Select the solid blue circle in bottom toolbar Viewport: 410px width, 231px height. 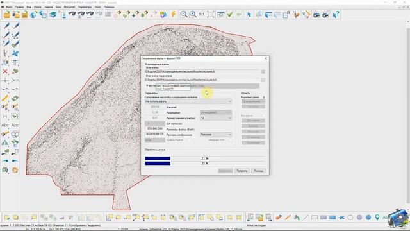(x=368, y=218)
